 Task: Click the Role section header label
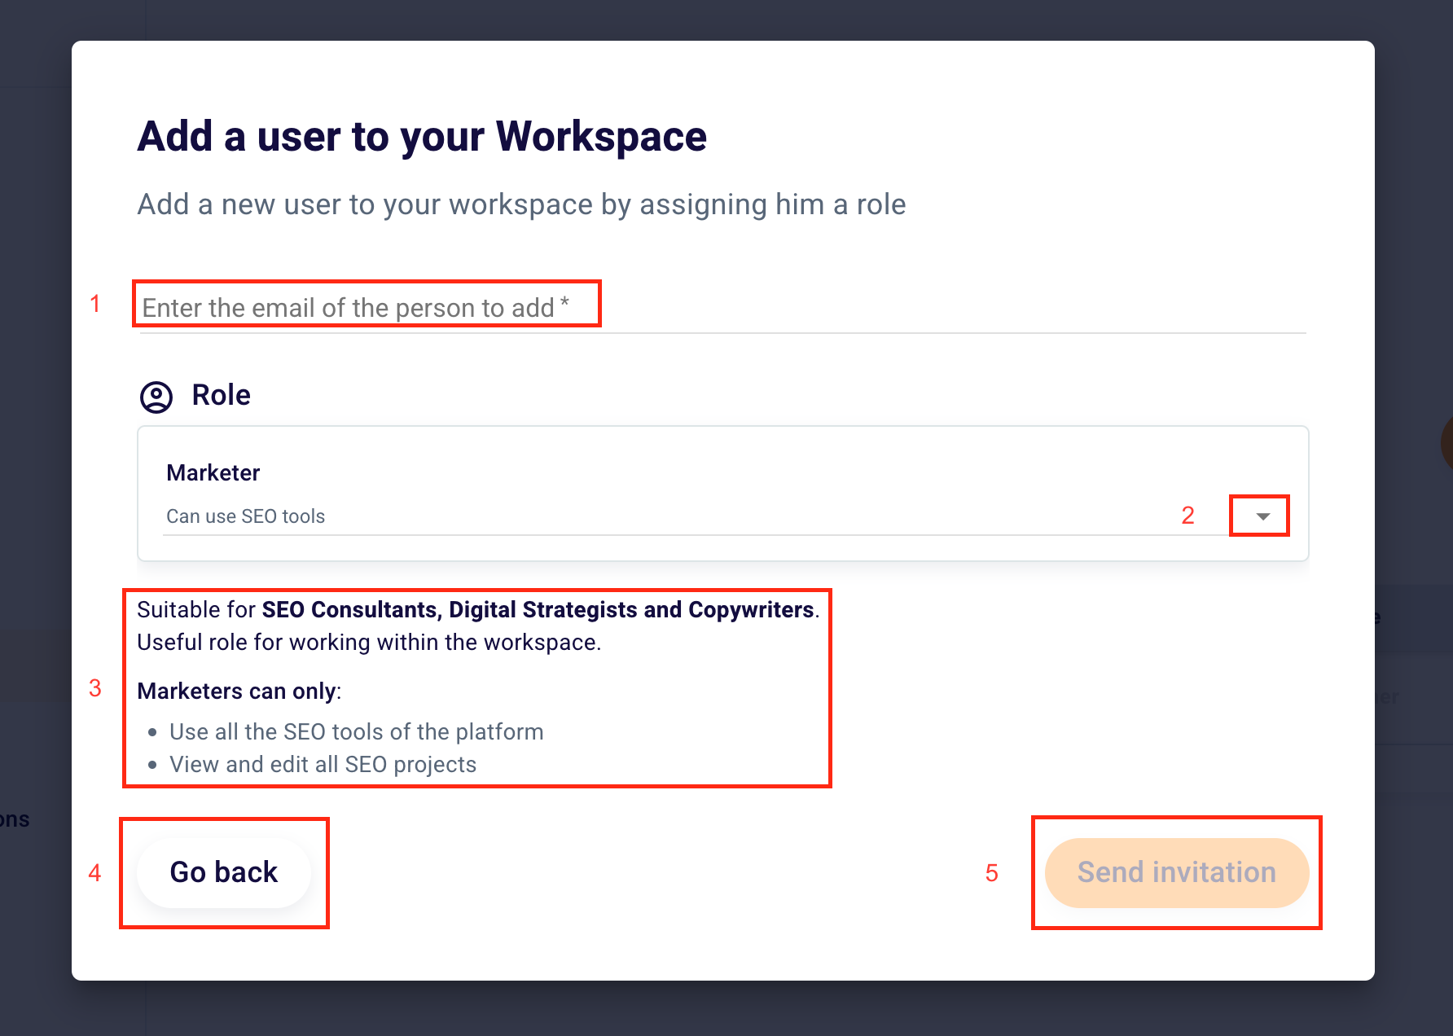click(x=221, y=395)
